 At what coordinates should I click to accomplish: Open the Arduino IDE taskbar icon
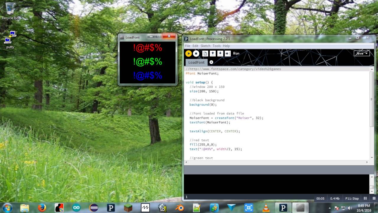point(76,208)
